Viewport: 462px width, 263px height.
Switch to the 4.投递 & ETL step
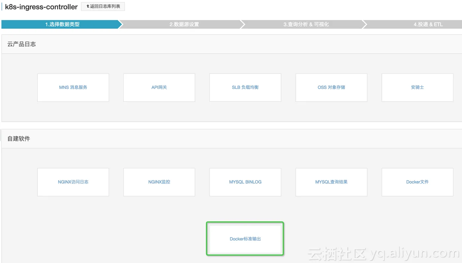[428, 24]
